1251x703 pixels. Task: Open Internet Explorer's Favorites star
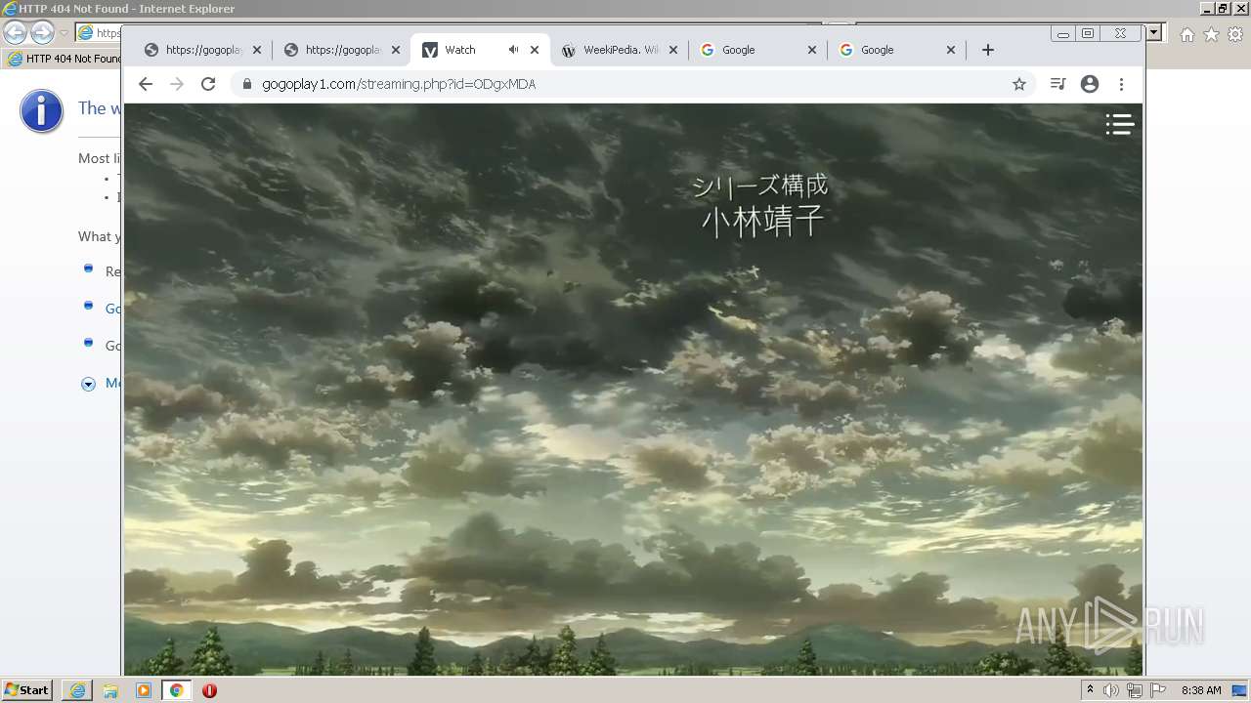[x=1211, y=34]
